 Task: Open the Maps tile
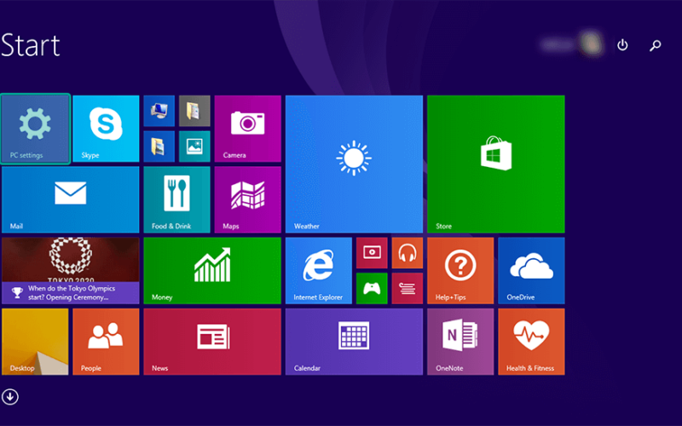tap(248, 199)
